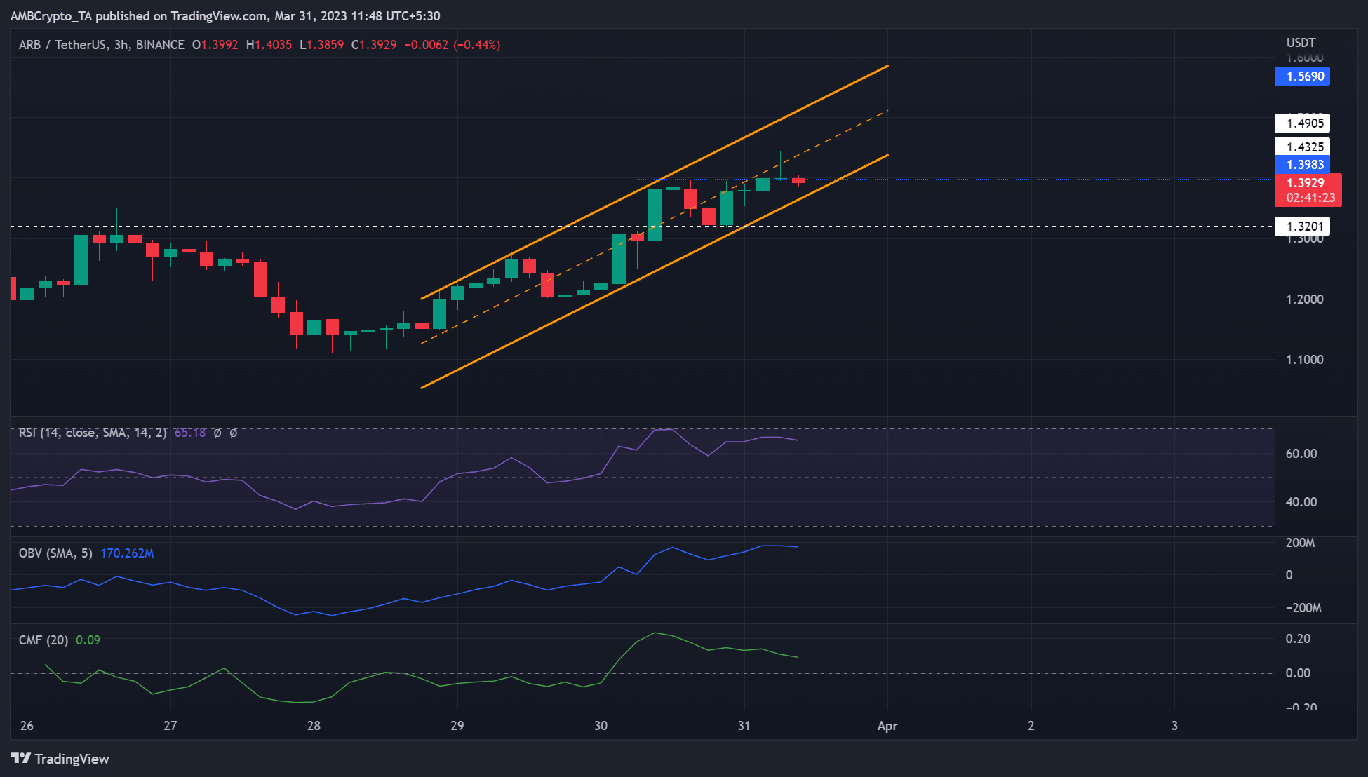Click the Apr date on time axis

point(887,726)
